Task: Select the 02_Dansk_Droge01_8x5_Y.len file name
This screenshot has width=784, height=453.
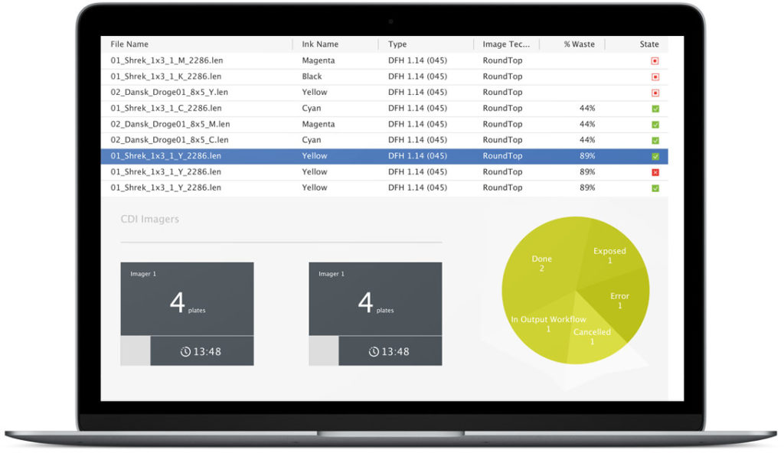Action: pos(169,92)
